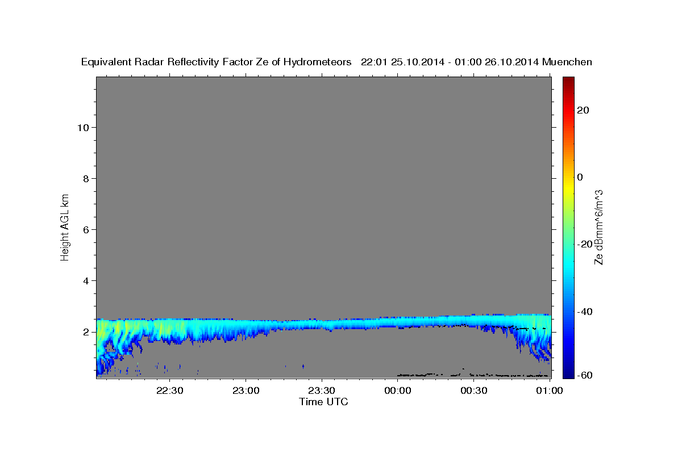The height and width of the screenshot is (454, 682).
Task: Click the colorbar label -60
Action: (x=584, y=376)
